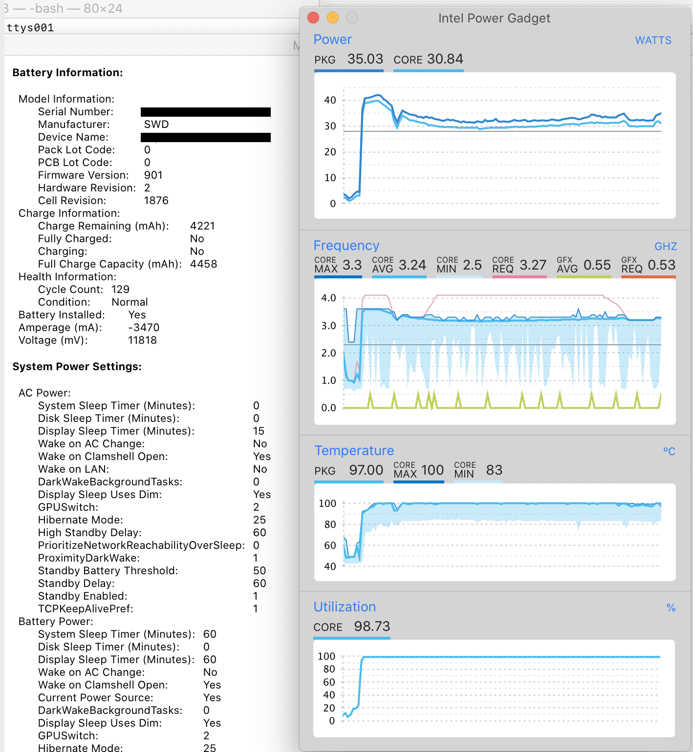
Task: Select Condition value Normal
Action: pyautogui.click(x=130, y=302)
